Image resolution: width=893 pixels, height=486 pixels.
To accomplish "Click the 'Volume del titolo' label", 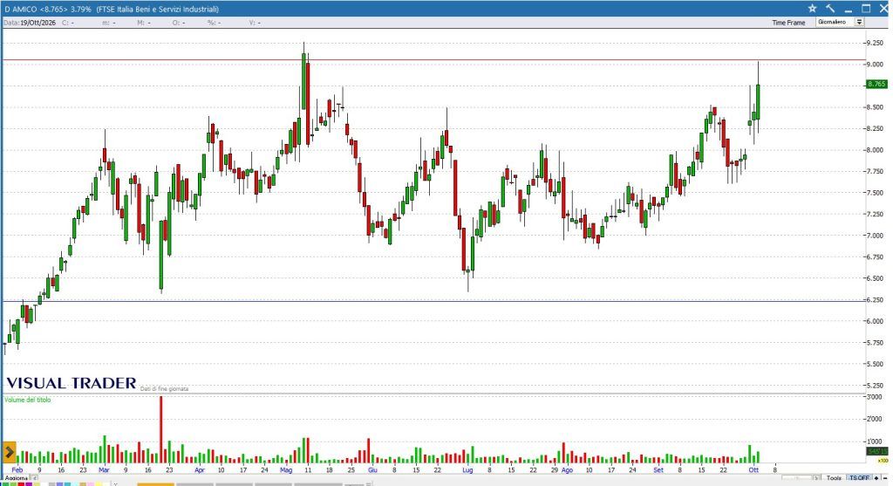I will pyautogui.click(x=27, y=400).
